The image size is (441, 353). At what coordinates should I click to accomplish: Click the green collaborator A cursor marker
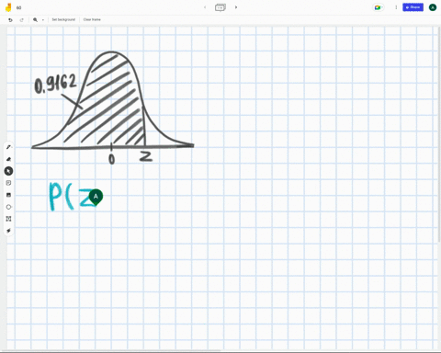96,197
